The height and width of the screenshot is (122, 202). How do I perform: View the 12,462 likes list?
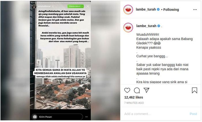134,97
